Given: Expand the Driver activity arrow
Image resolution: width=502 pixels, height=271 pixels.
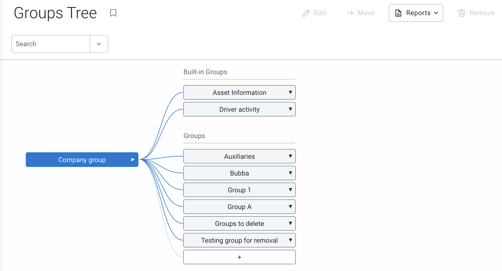Looking at the screenshot, I should point(290,109).
